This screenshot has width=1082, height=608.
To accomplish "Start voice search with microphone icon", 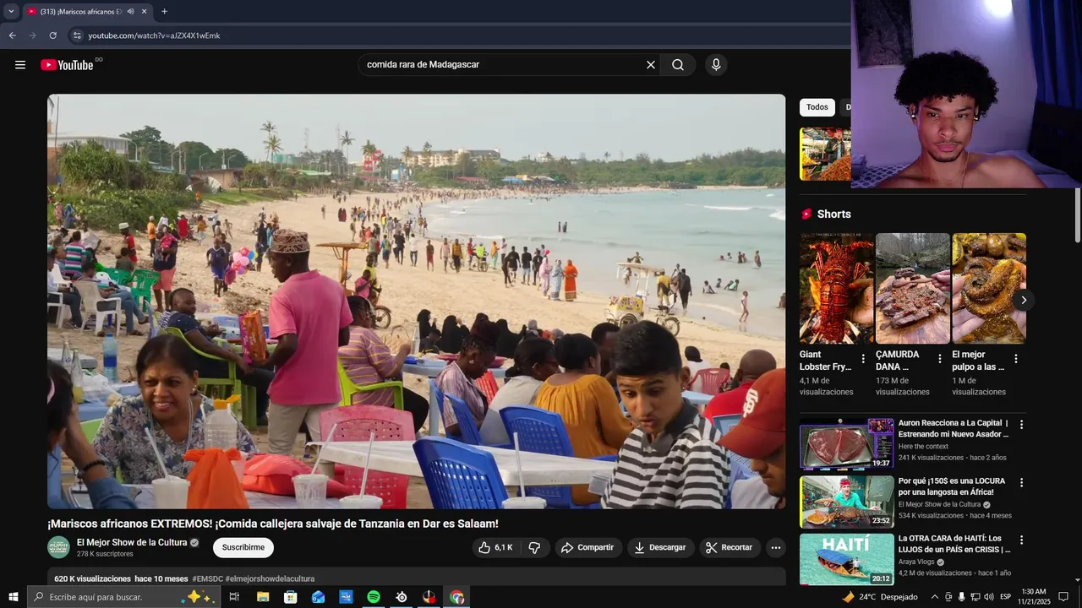I will pyautogui.click(x=716, y=65).
